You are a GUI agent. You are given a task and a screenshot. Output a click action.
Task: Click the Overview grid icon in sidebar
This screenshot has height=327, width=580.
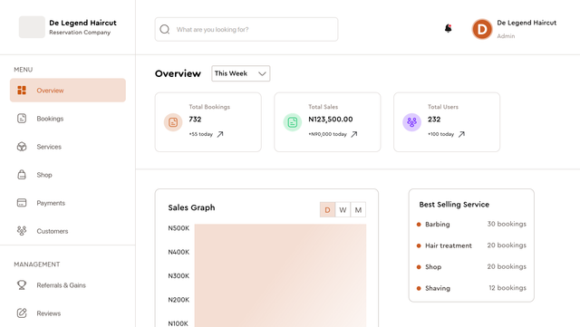(22, 91)
